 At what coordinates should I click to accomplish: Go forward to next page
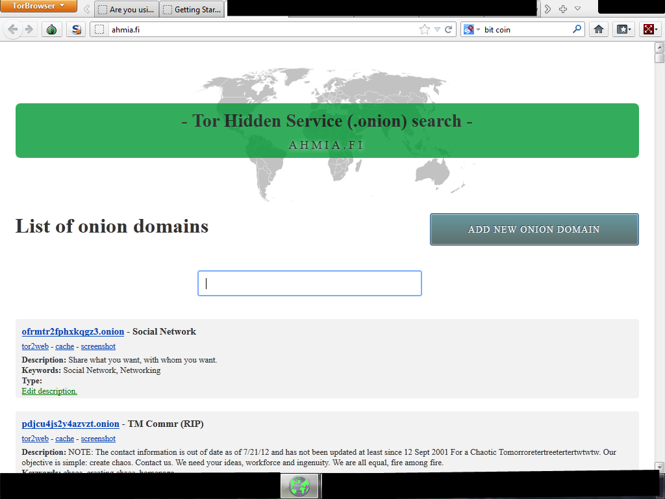(x=29, y=30)
